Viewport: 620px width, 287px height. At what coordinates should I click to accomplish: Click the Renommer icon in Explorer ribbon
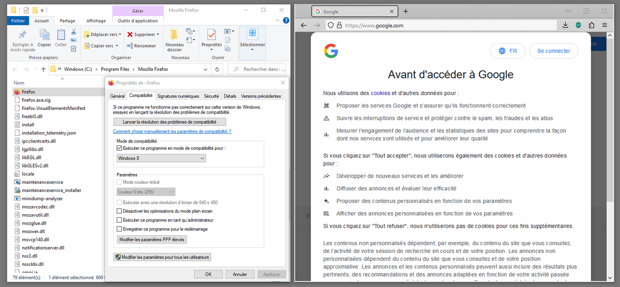point(130,45)
